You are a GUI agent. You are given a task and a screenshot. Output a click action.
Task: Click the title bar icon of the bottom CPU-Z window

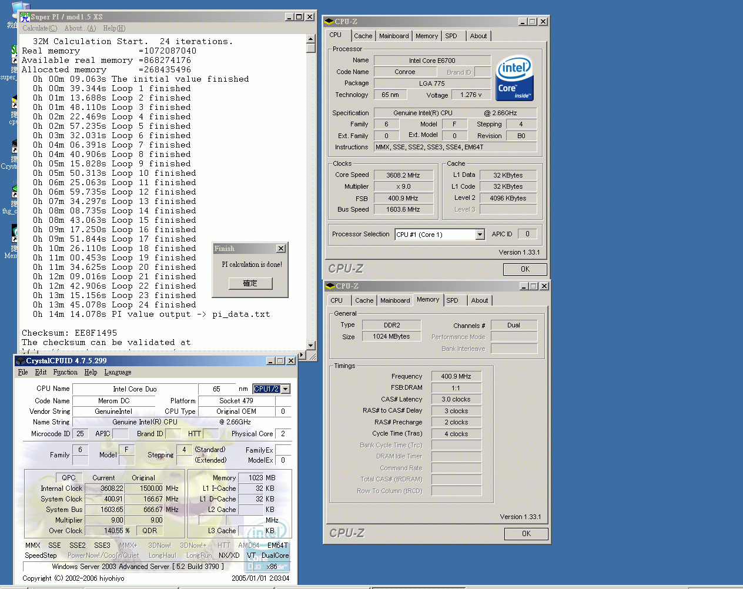point(330,286)
